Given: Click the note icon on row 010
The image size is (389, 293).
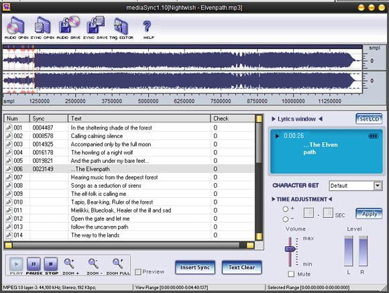Looking at the screenshot, I should pos(9,202).
